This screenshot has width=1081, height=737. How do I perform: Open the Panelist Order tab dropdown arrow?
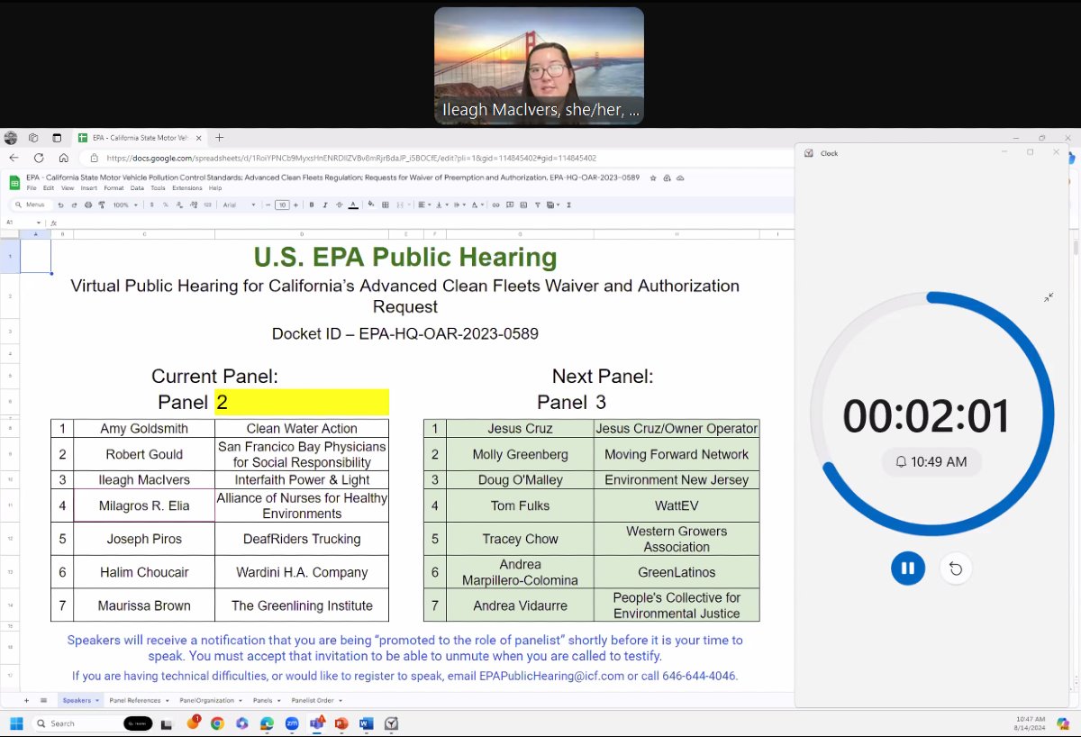point(341,700)
